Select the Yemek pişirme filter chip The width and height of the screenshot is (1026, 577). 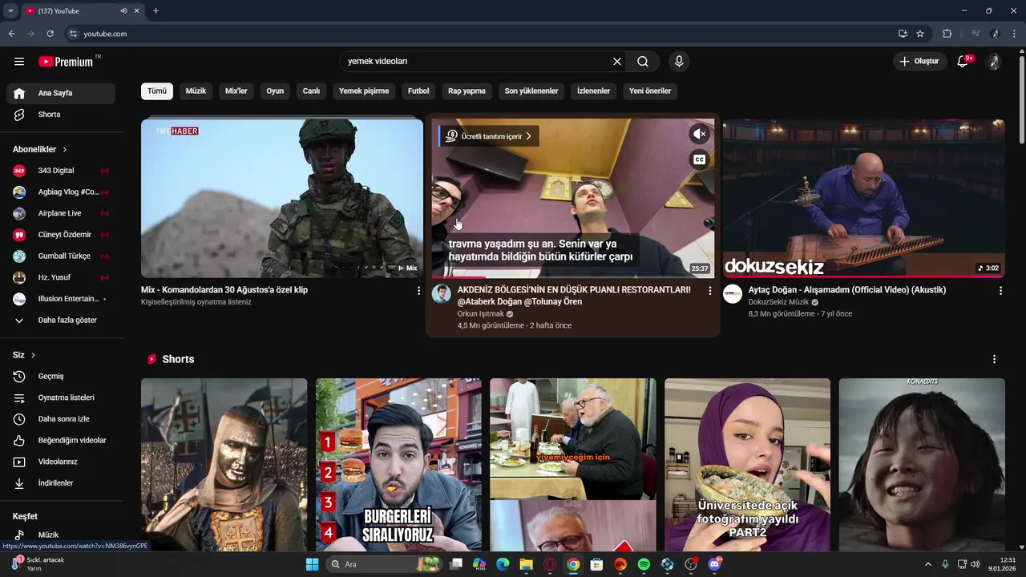point(364,91)
